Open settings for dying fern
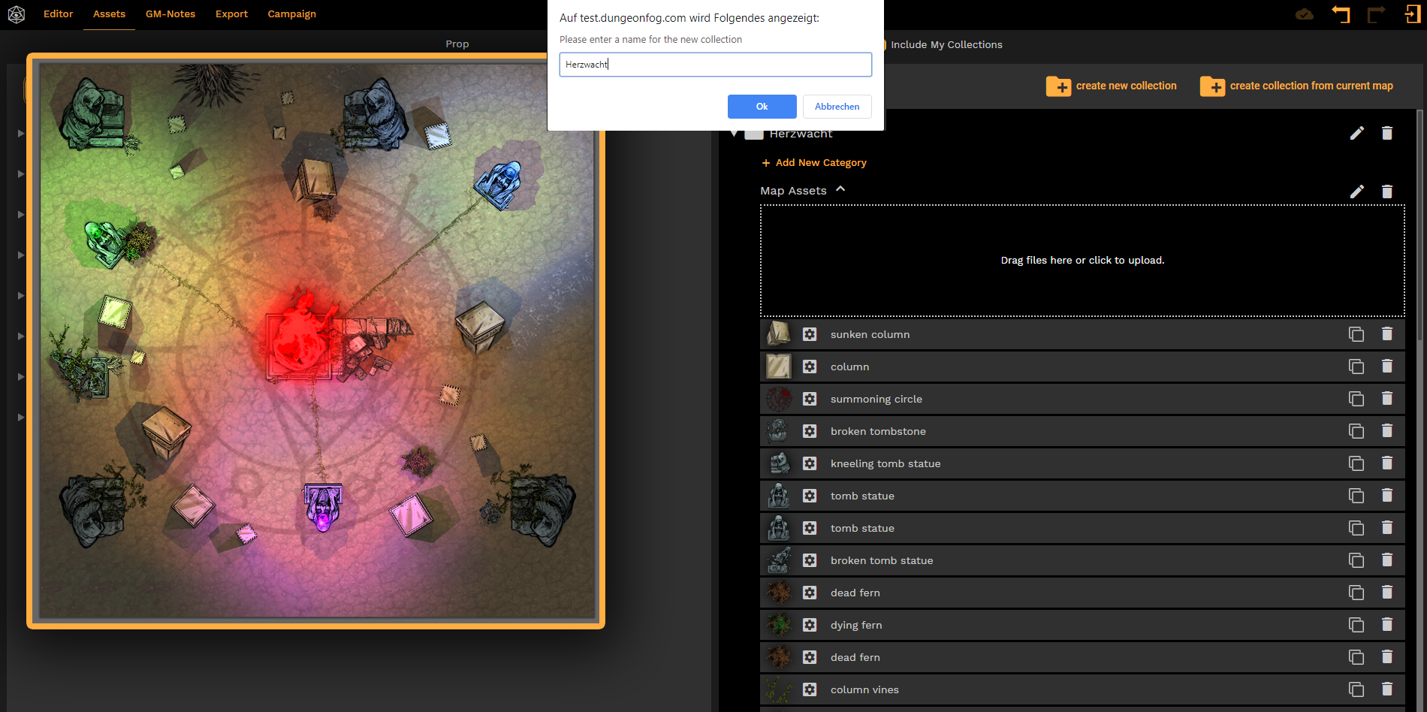Viewport: 1427px width, 712px height. [810, 625]
